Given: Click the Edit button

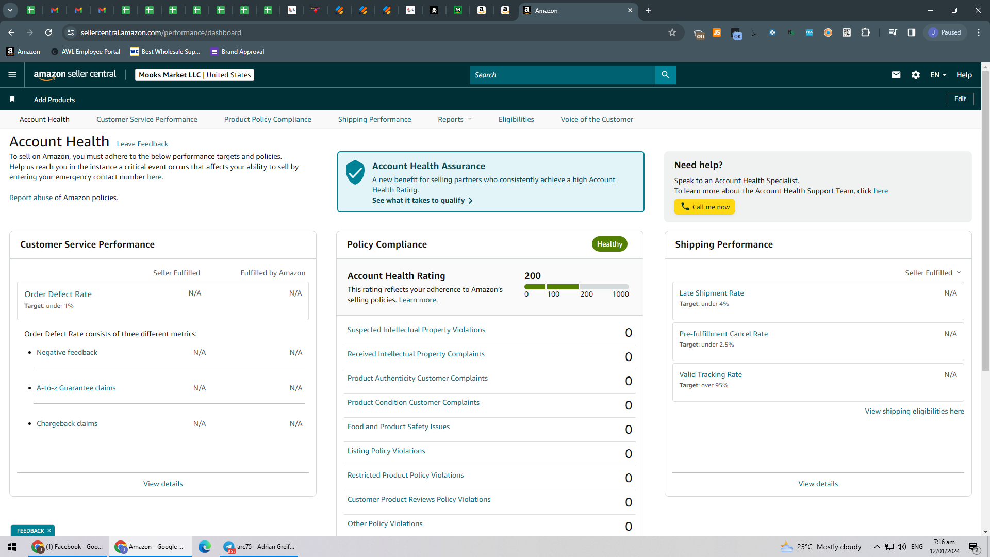Looking at the screenshot, I should 960,99.
